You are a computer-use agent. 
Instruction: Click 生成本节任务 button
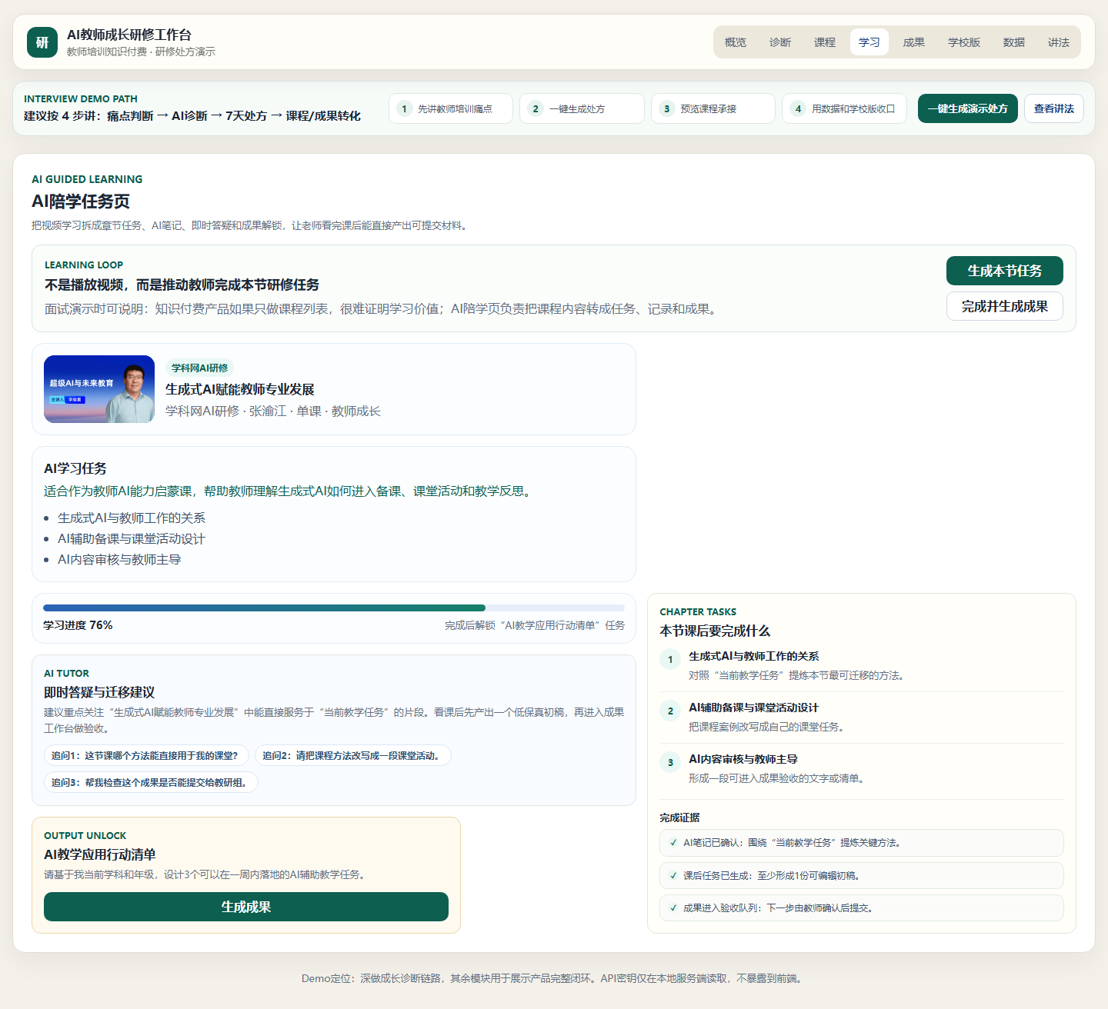(x=1005, y=271)
